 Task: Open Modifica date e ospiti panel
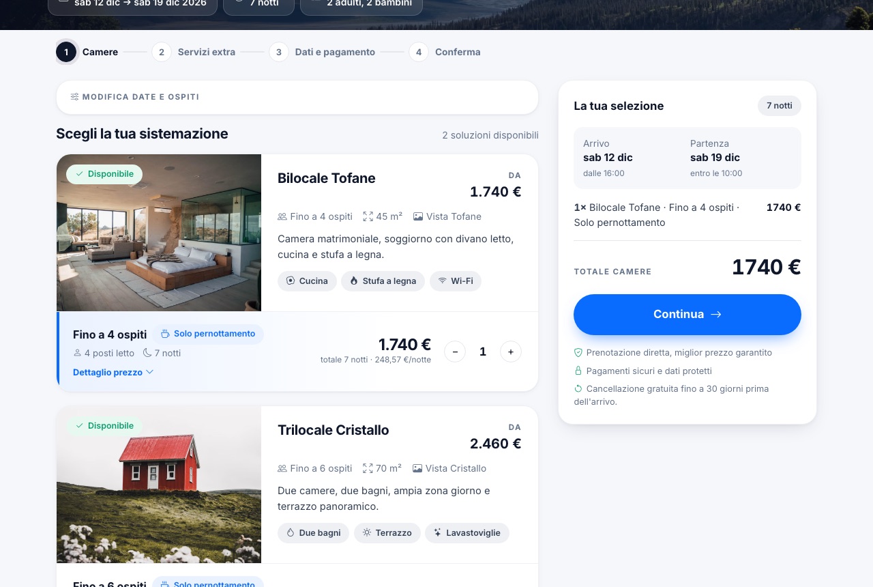(297, 97)
